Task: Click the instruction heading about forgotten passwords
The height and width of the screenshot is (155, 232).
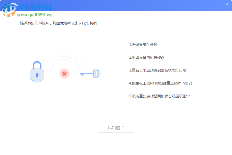Action: (x=60, y=23)
